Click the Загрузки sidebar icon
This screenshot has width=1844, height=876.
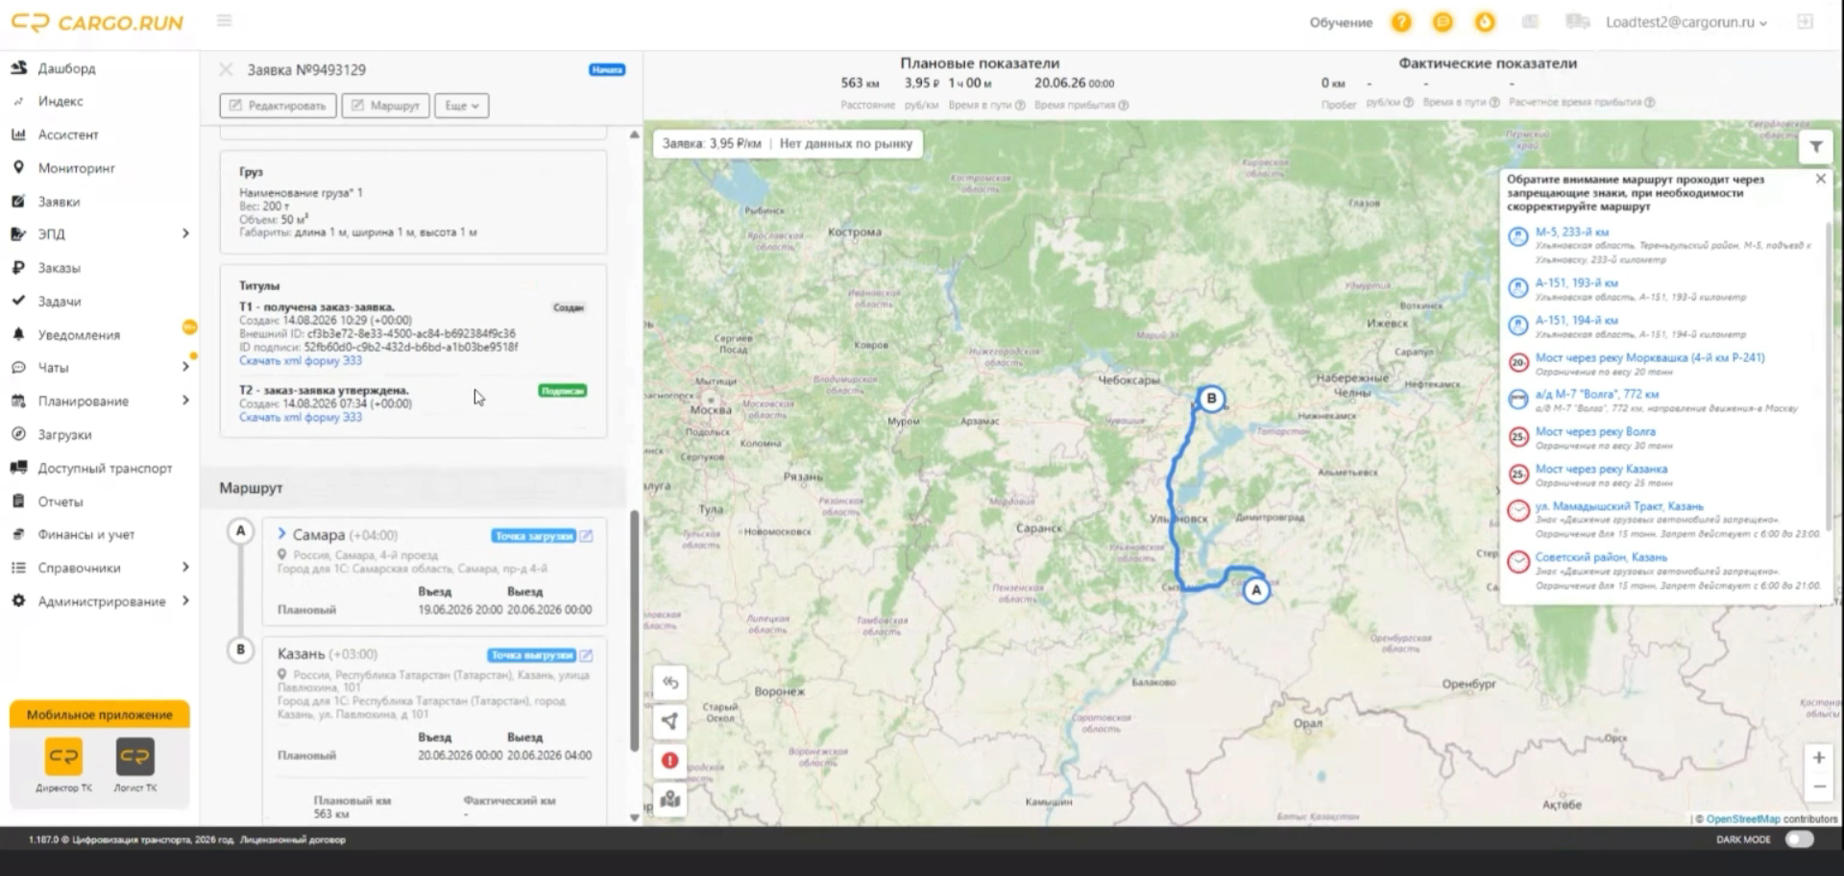pyautogui.click(x=18, y=434)
